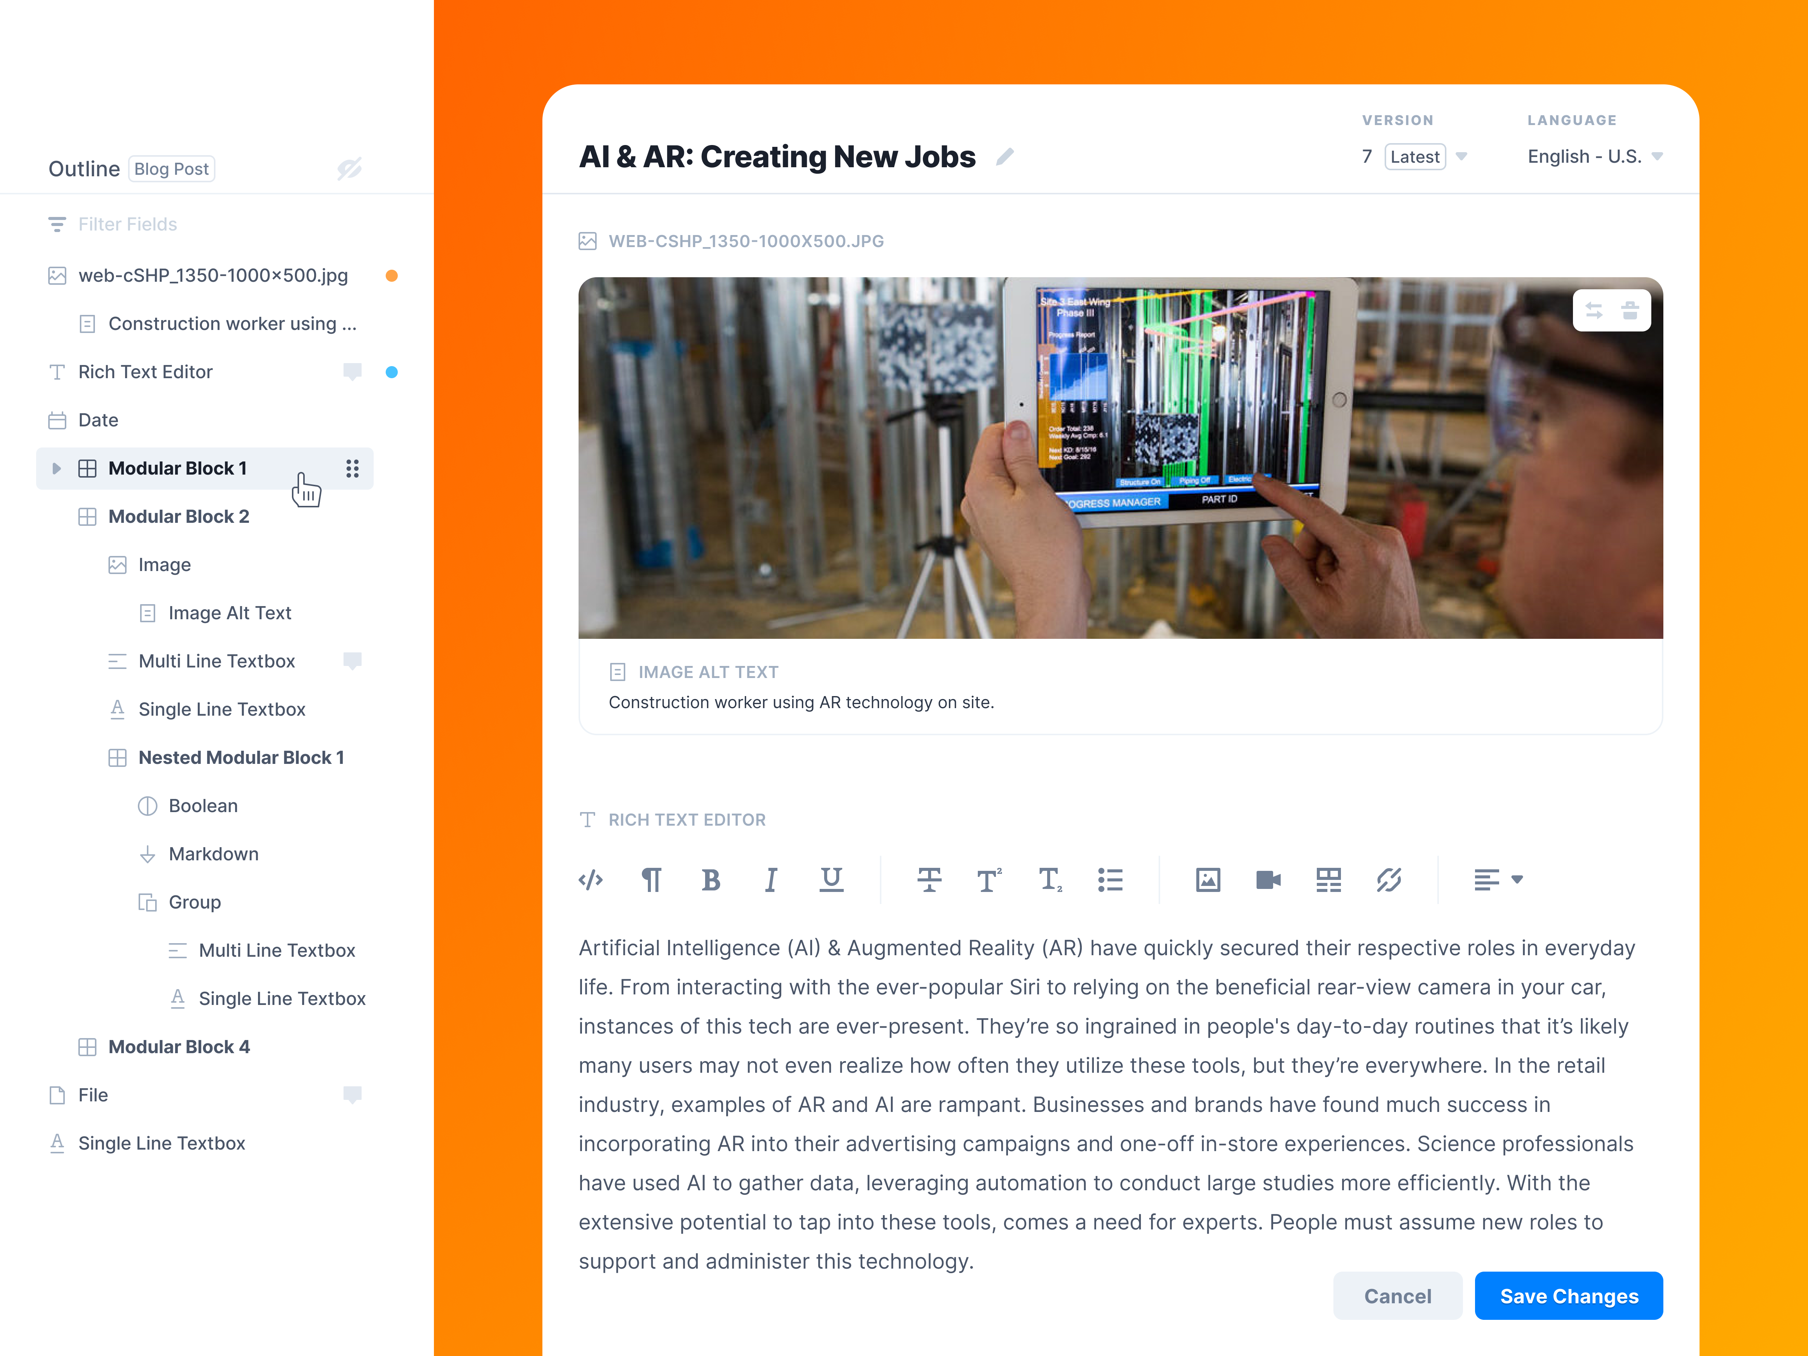Expand the Modular Block 1 tree arrow
This screenshot has height=1356, width=1808.
click(x=56, y=468)
